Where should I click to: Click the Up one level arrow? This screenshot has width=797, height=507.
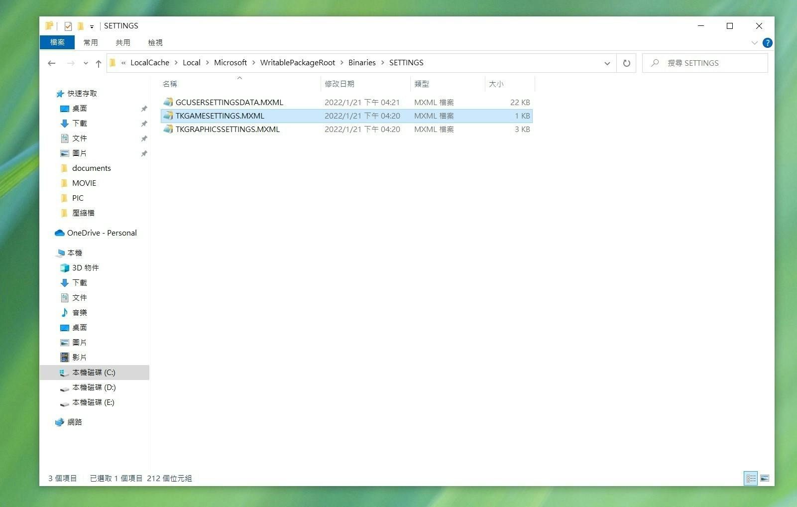99,63
